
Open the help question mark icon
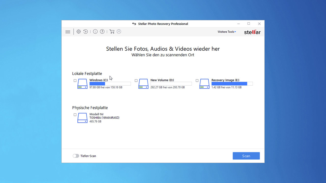tap(102, 32)
